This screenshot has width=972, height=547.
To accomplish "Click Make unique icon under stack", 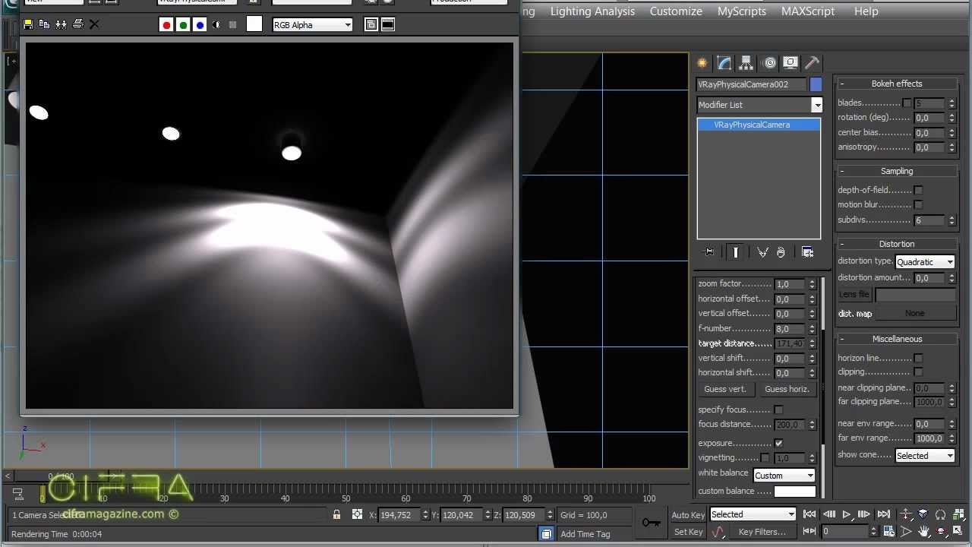I will click(762, 252).
